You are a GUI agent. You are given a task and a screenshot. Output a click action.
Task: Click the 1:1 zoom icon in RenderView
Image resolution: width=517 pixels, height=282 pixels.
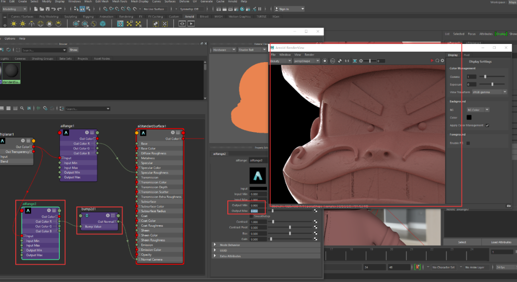click(347, 61)
